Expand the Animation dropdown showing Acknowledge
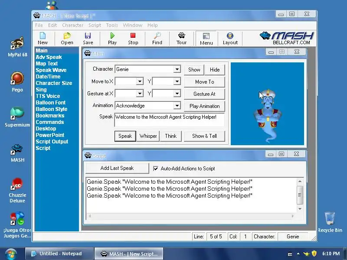 (177, 106)
